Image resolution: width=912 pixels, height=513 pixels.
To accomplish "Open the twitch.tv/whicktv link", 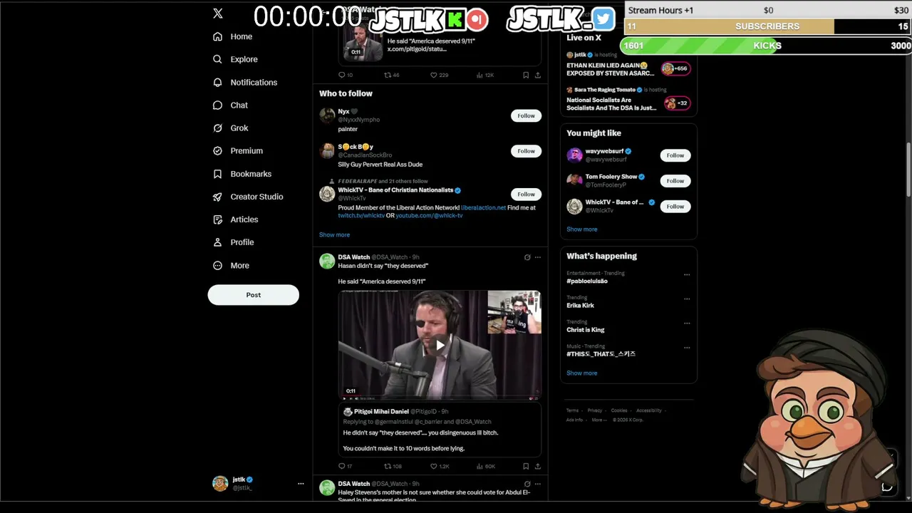I will [361, 216].
